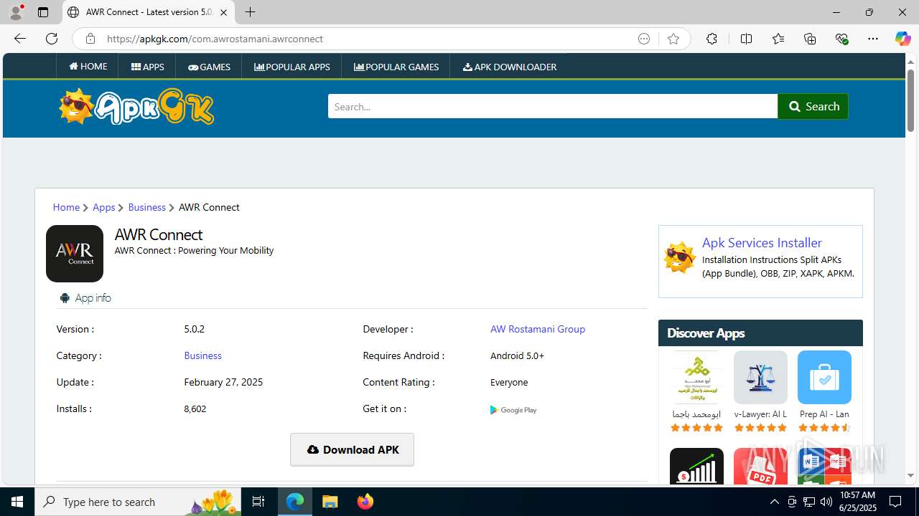Image resolution: width=919 pixels, height=516 pixels.
Task: Open Apk Services Installer link
Action: point(762,242)
